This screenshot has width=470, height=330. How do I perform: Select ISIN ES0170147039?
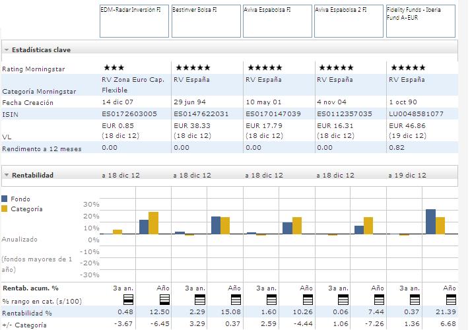(x=273, y=114)
